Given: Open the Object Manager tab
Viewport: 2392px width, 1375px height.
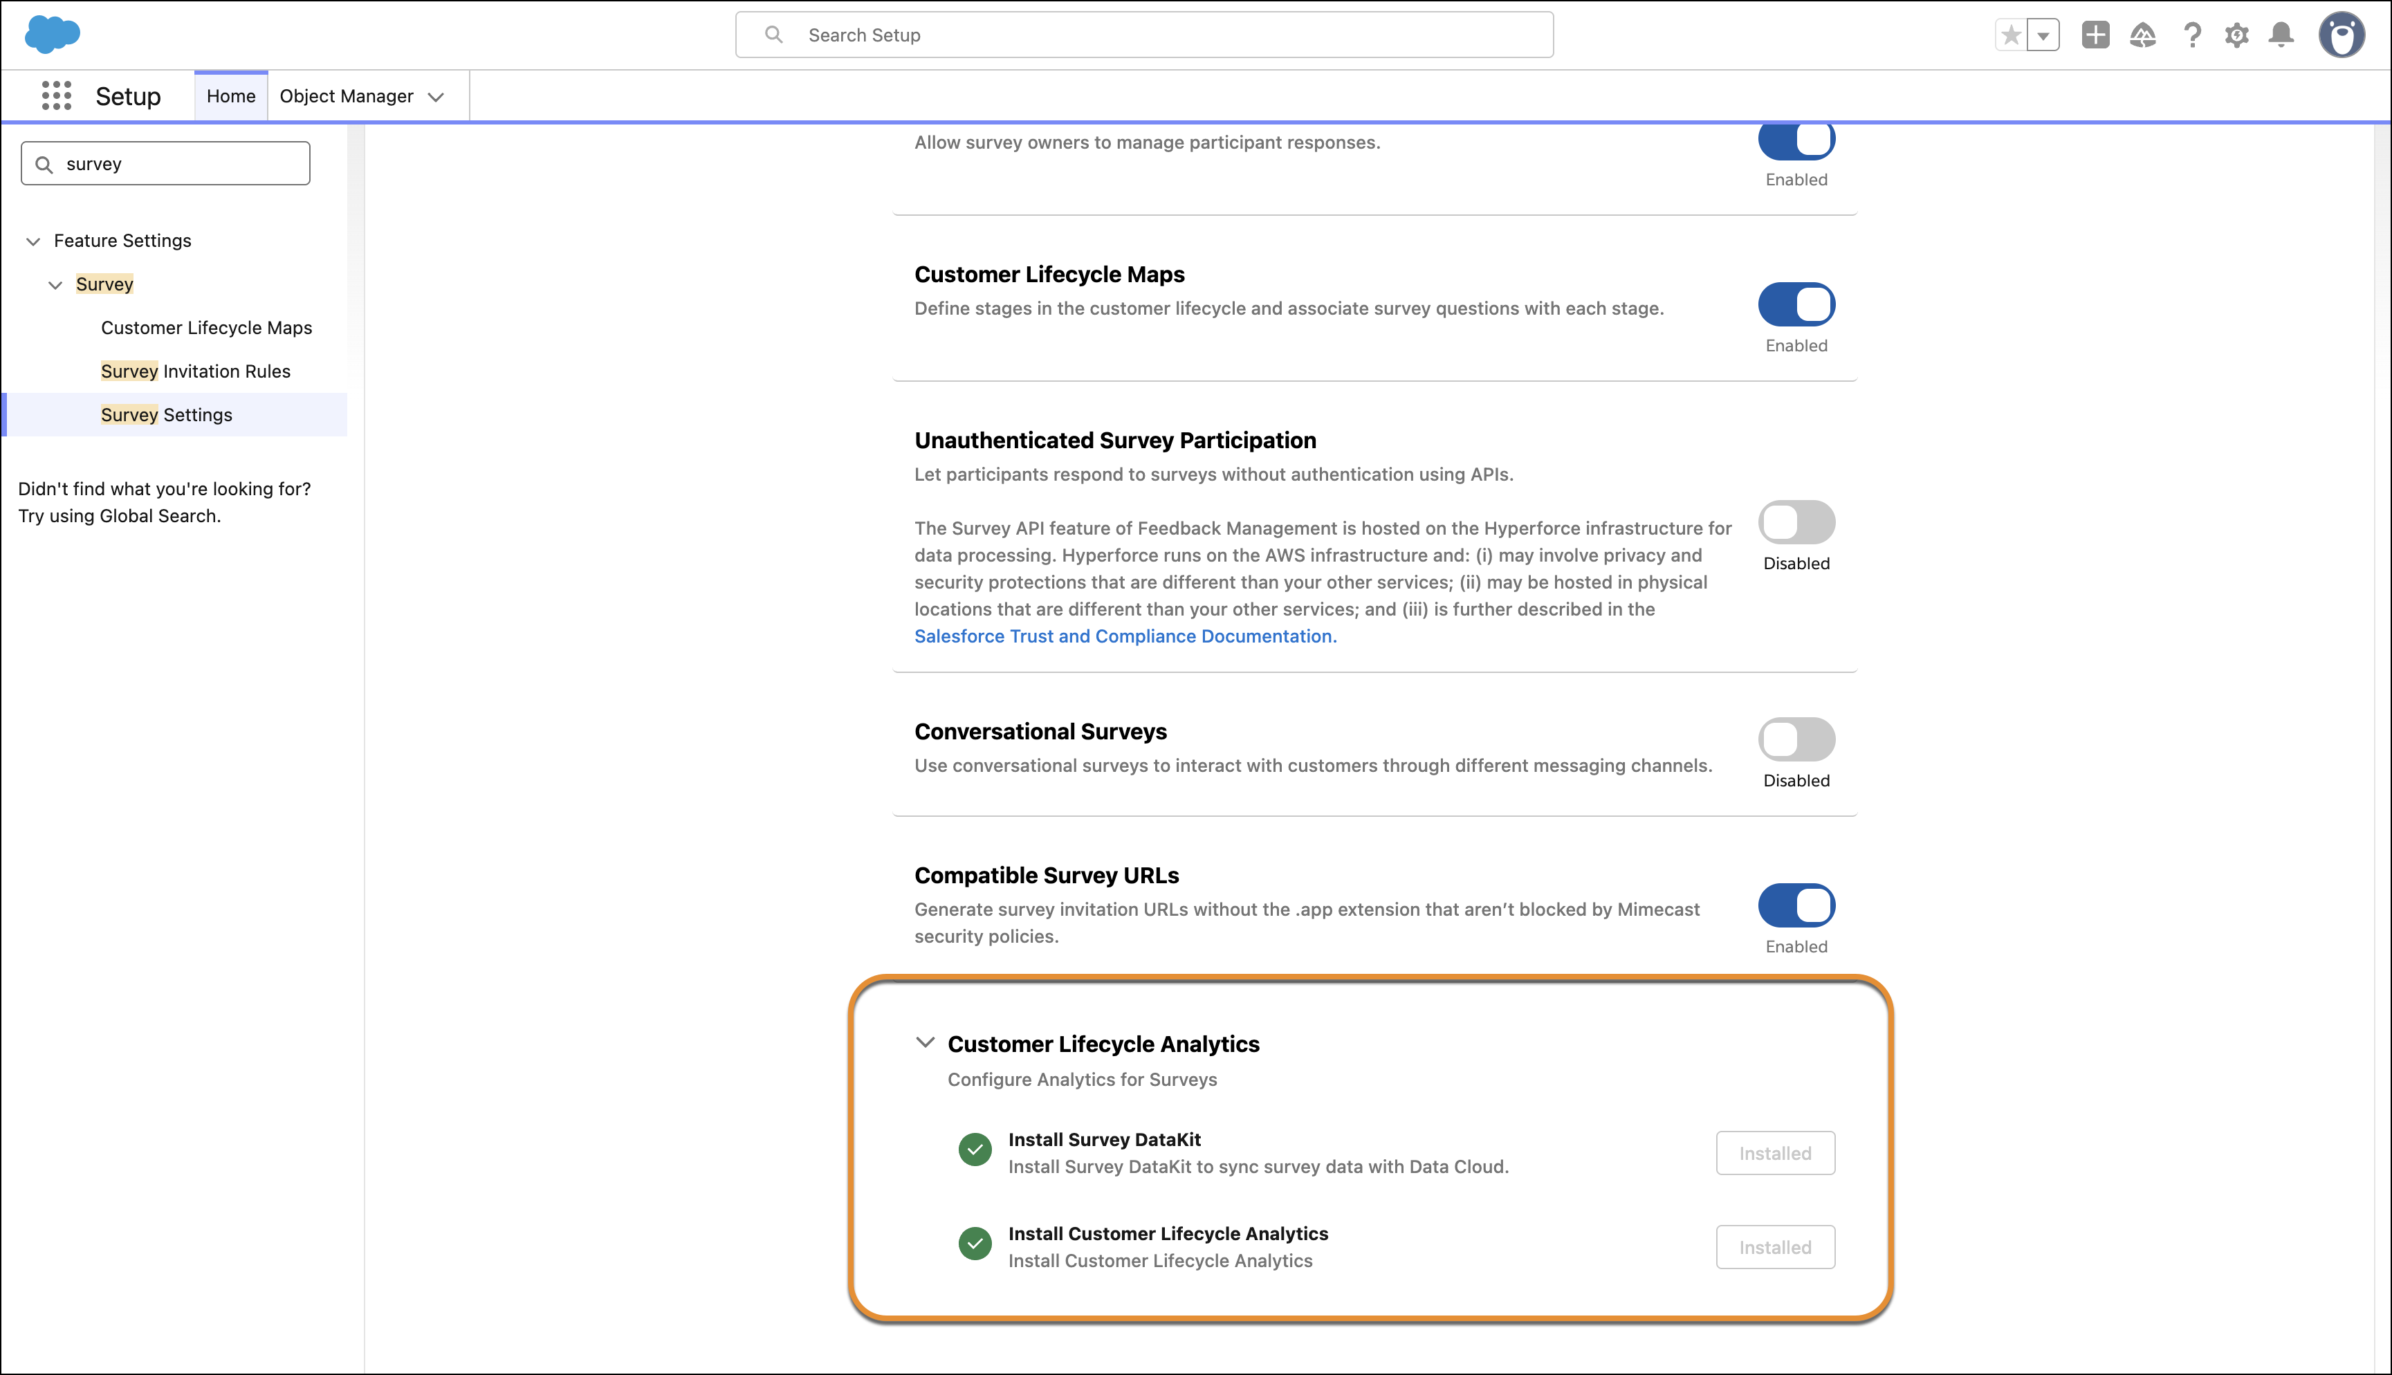Looking at the screenshot, I should click(346, 96).
